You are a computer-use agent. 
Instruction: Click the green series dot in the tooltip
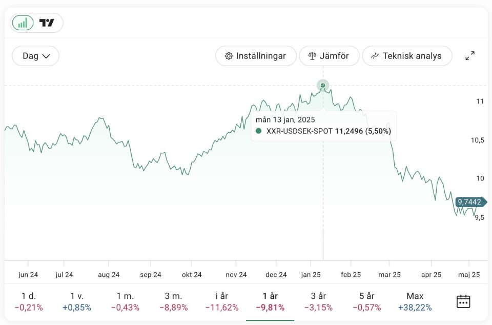click(x=259, y=131)
